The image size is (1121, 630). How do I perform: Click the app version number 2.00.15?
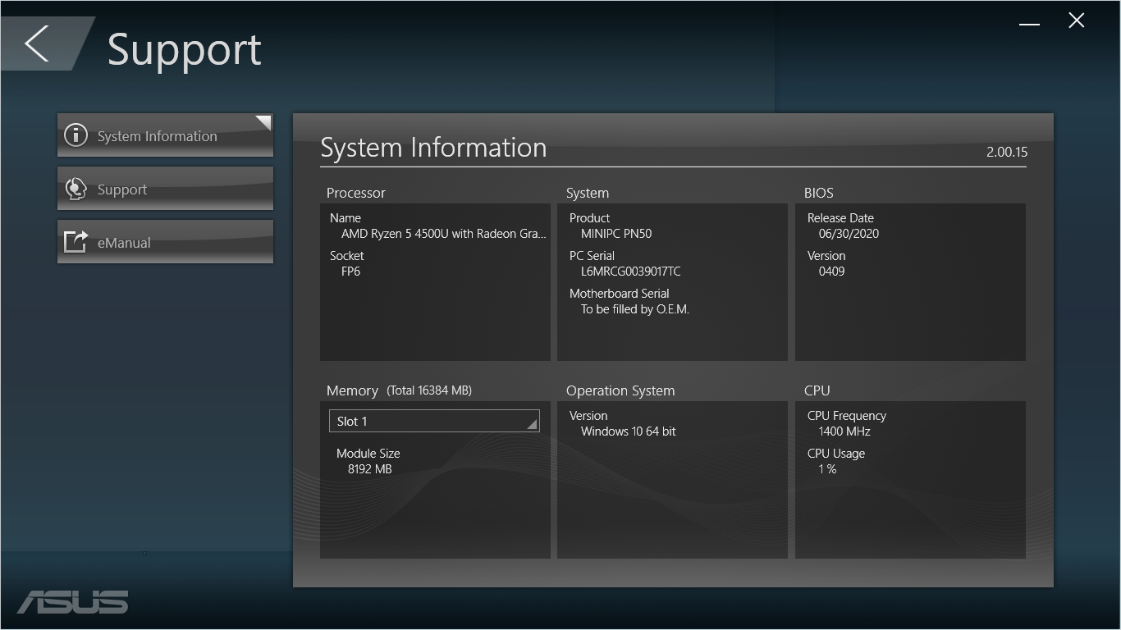coord(1007,152)
